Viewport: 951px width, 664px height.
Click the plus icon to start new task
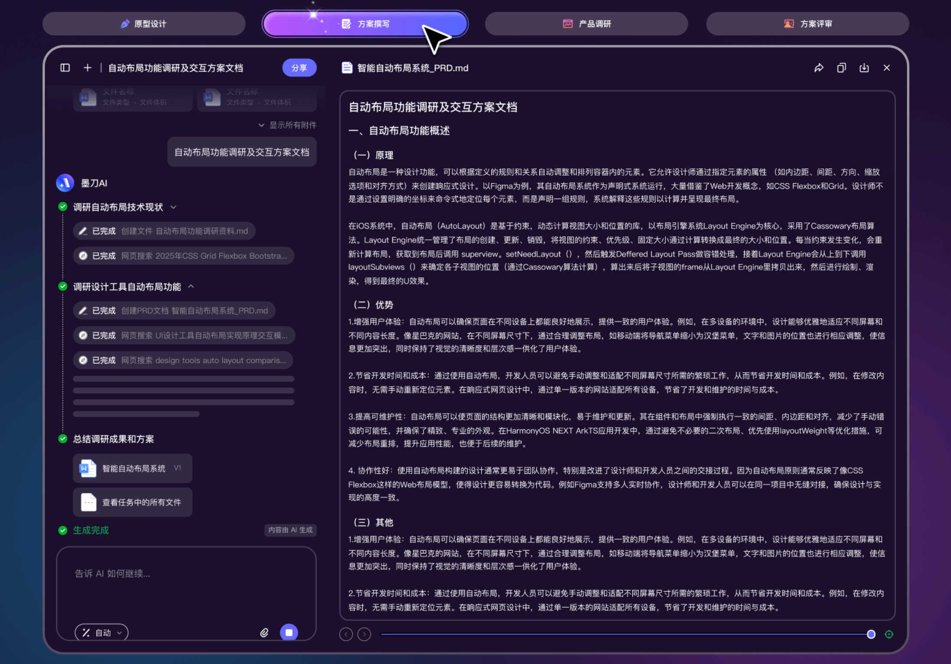point(88,68)
